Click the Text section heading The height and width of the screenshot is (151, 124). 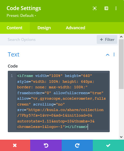click(14, 55)
